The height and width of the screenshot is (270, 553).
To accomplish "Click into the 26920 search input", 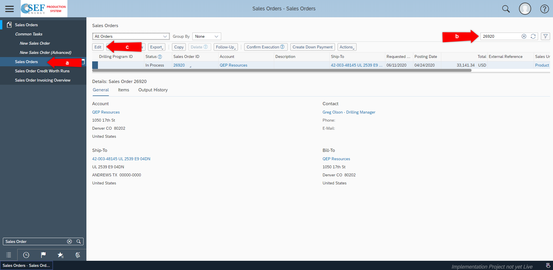I will click(x=501, y=36).
